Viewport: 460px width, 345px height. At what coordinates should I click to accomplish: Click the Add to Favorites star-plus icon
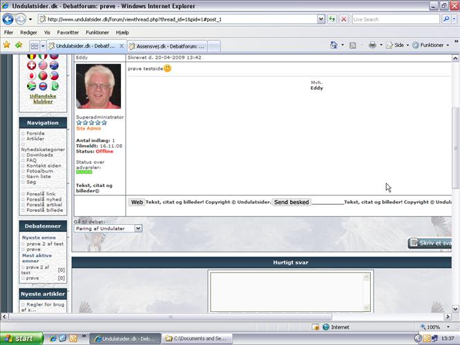click(19, 45)
